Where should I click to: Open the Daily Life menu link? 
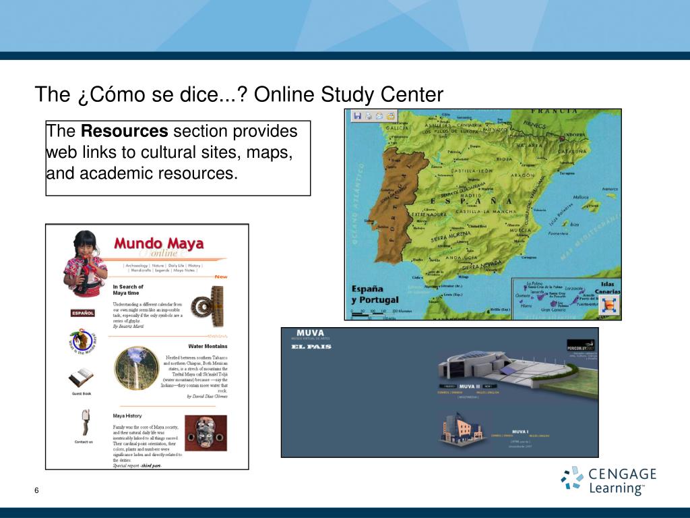(x=176, y=266)
